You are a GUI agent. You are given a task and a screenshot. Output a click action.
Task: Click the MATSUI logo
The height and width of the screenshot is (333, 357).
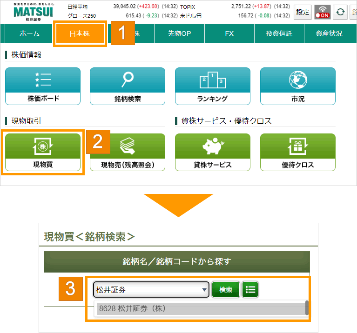coord(34,12)
